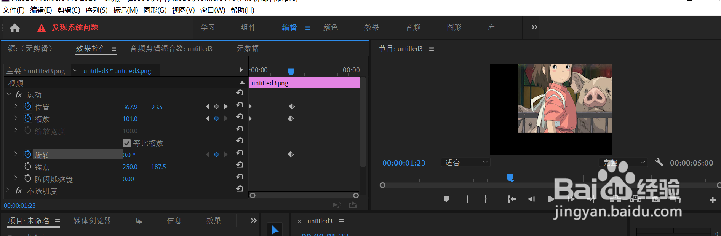Toggle animation stopwatch for 锚点

tap(28, 166)
